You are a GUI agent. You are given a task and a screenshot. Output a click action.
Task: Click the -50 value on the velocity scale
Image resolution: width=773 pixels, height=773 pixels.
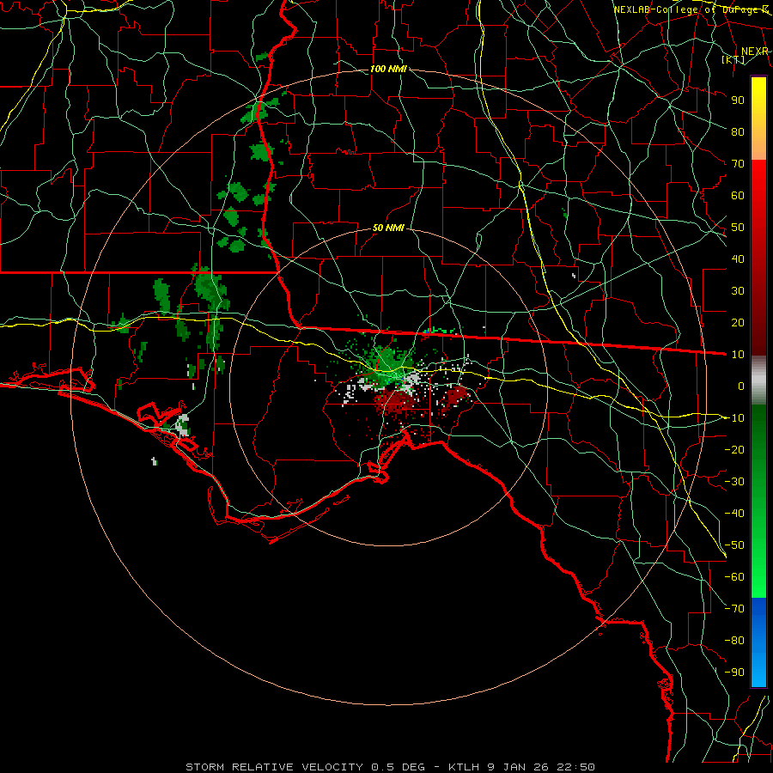734,545
